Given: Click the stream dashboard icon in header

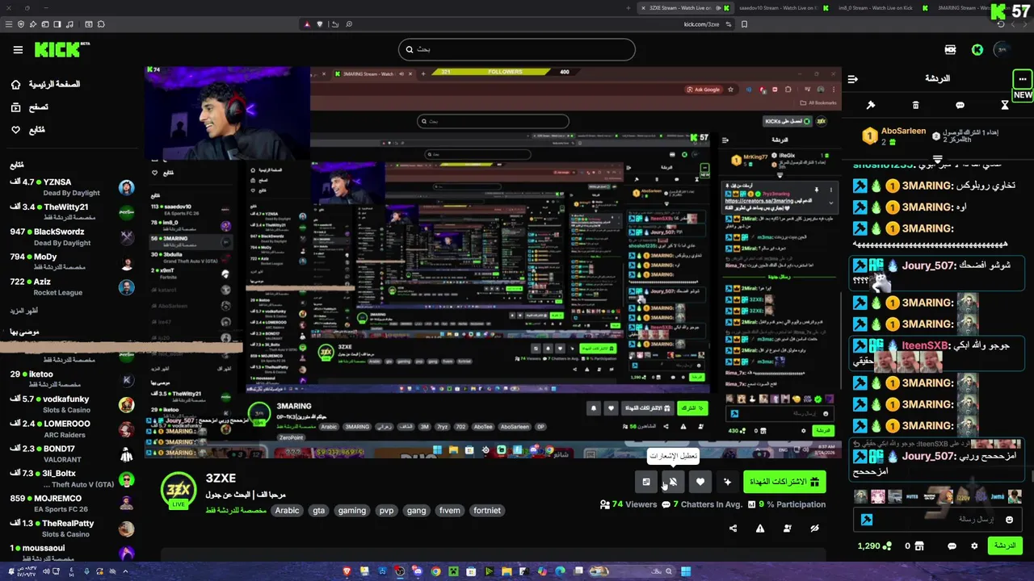Looking at the screenshot, I should (x=950, y=50).
